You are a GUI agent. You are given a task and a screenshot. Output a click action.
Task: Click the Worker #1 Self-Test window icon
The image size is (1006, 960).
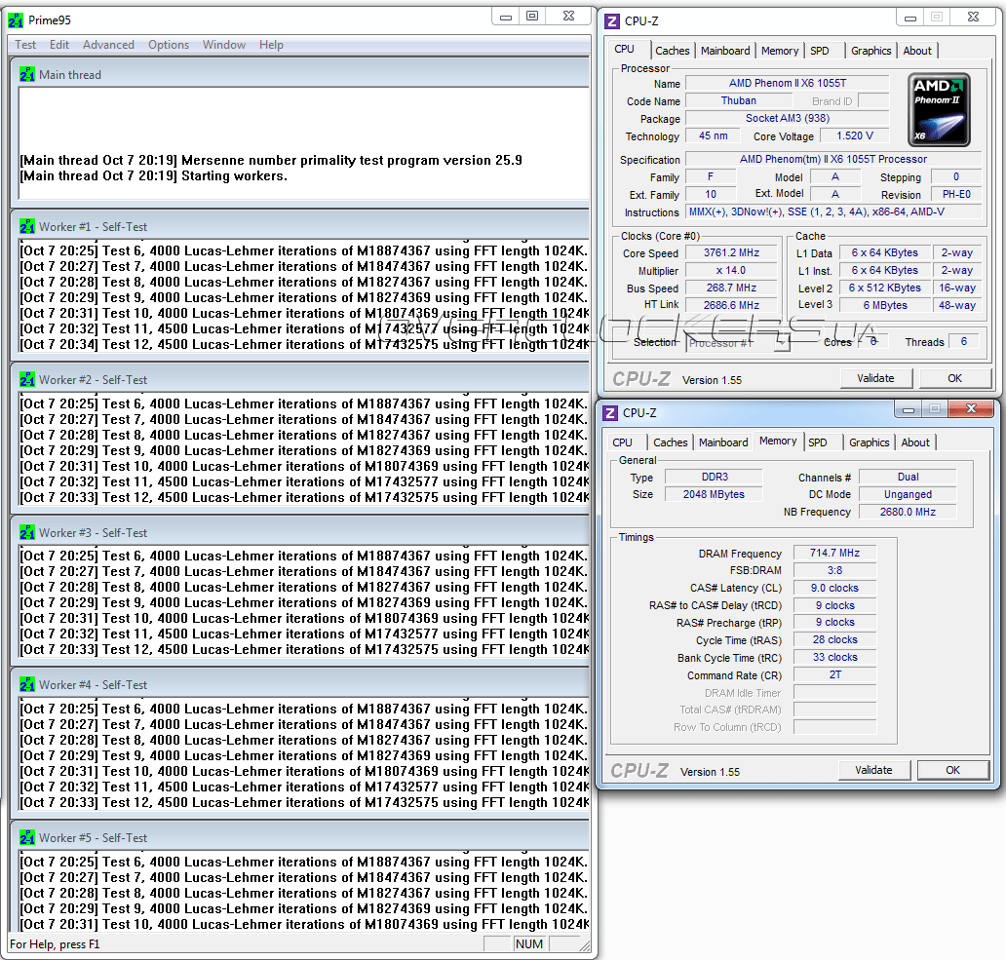pyautogui.click(x=27, y=226)
